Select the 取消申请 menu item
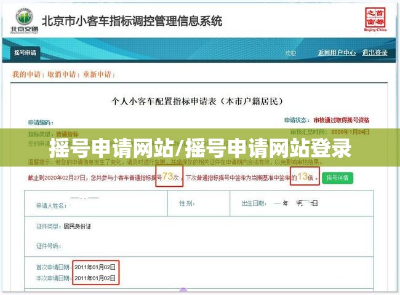 [62, 74]
